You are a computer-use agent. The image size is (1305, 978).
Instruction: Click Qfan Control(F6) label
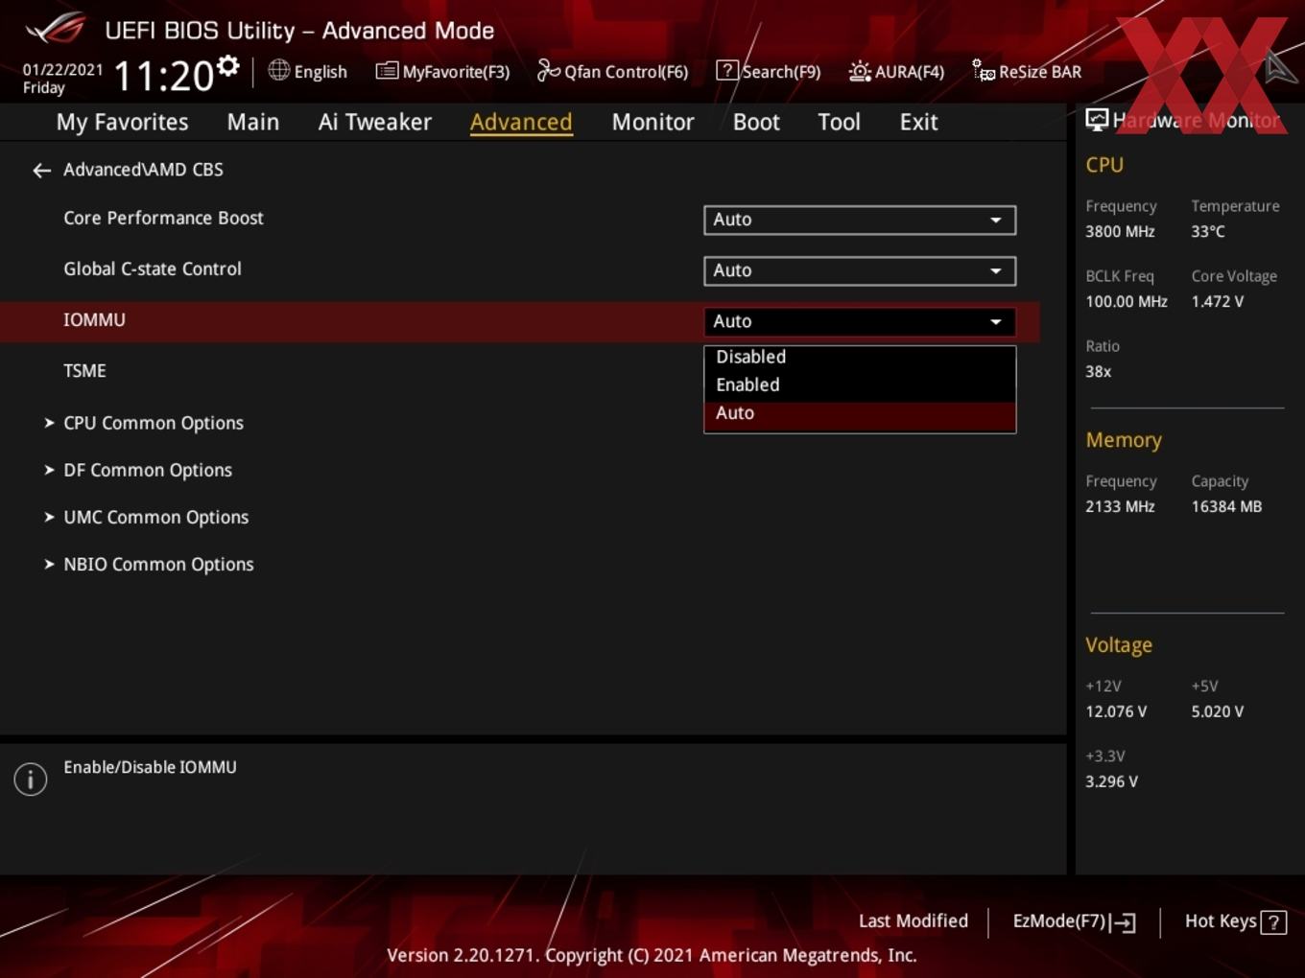pyautogui.click(x=626, y=72)
